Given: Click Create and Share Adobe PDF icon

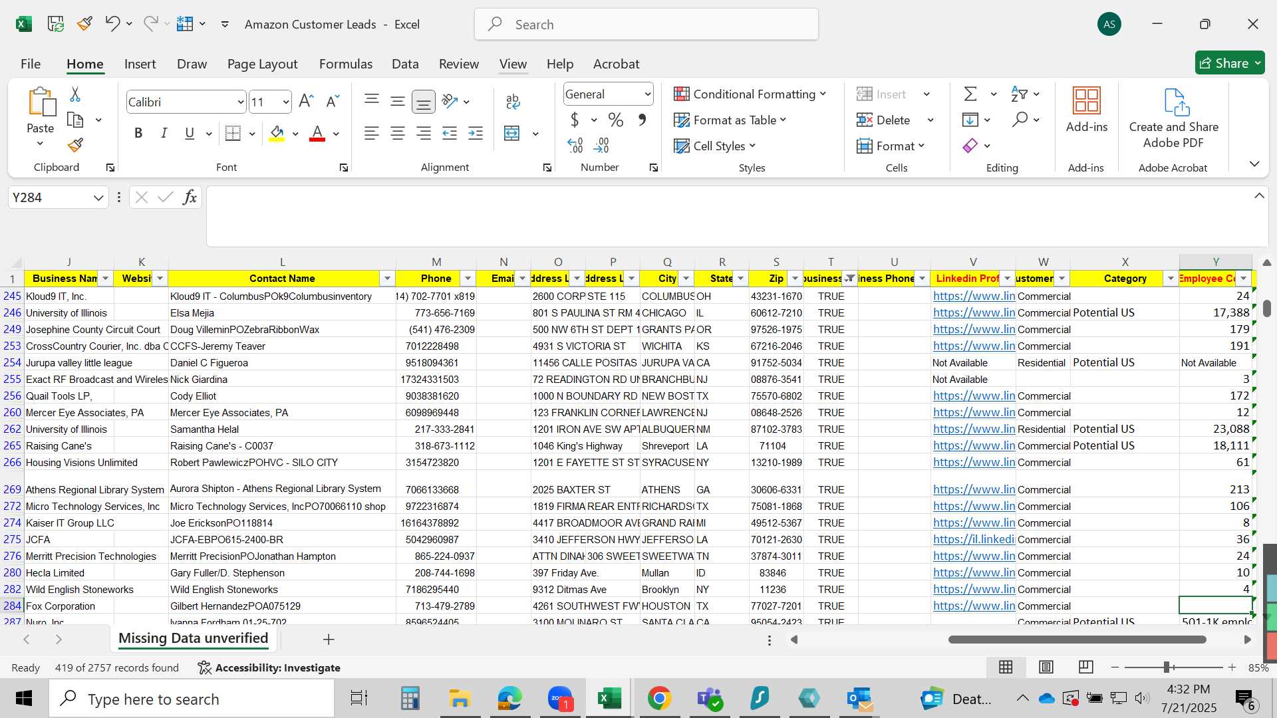Looking at the screenshot, I should coord(1176,102).
